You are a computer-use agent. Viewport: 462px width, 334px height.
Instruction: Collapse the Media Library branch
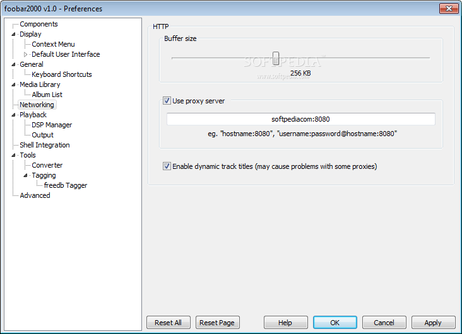click(13, 84)
